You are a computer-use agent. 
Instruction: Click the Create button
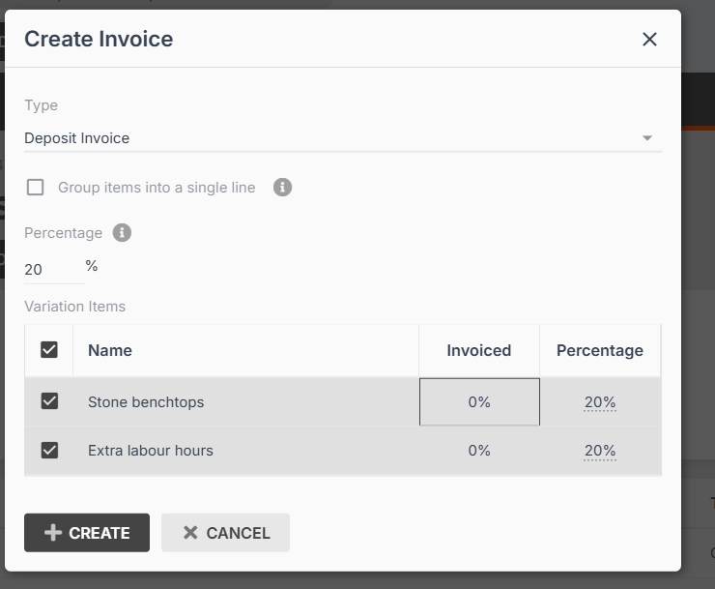pyautogui.click(x=87, y=533)
